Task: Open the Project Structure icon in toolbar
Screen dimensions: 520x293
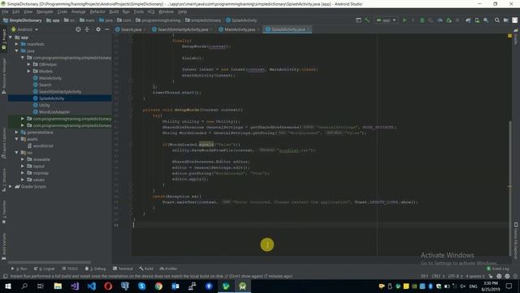Action: [x=505, y=20]
